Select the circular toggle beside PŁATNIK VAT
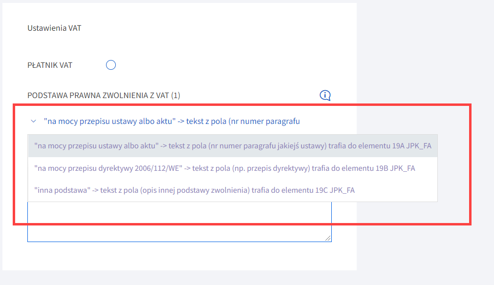 111,64
